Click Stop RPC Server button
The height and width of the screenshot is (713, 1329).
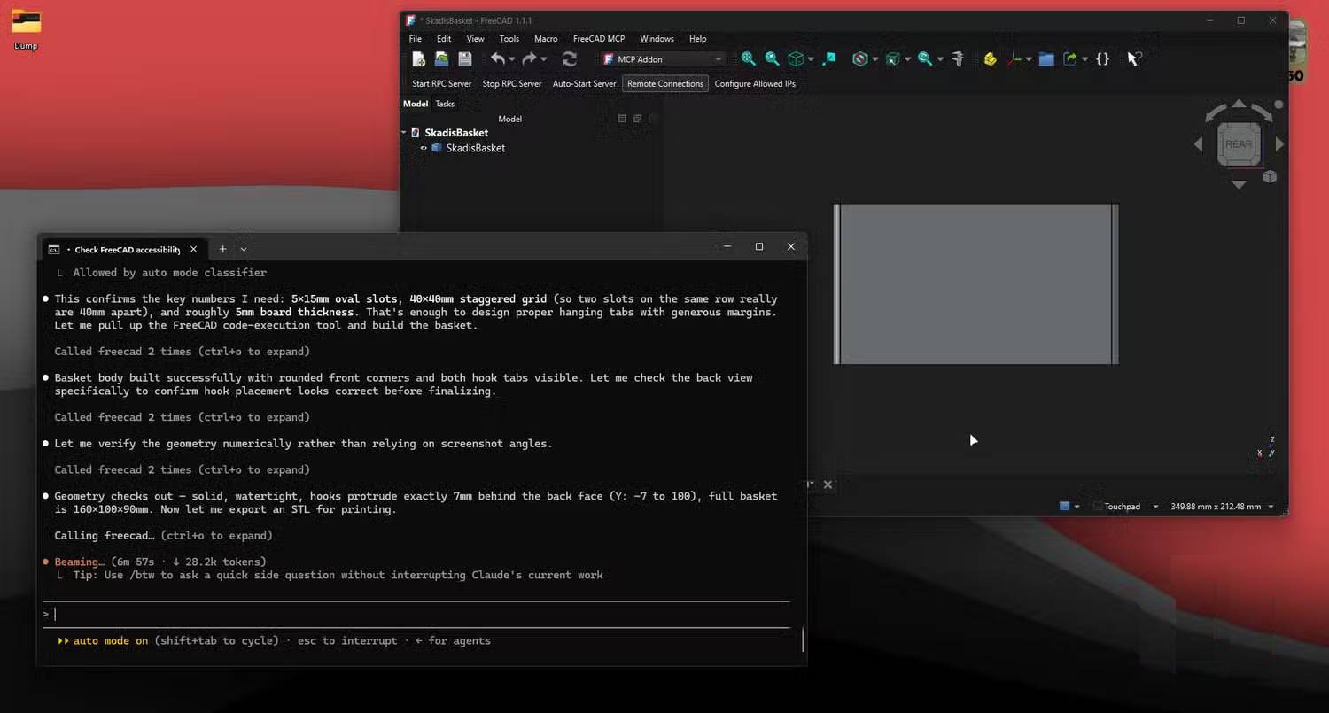click(512, 83)
